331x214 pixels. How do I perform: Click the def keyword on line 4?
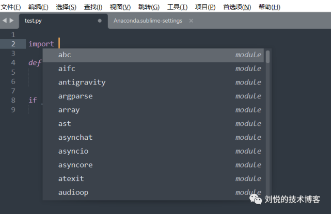[35, 62]
